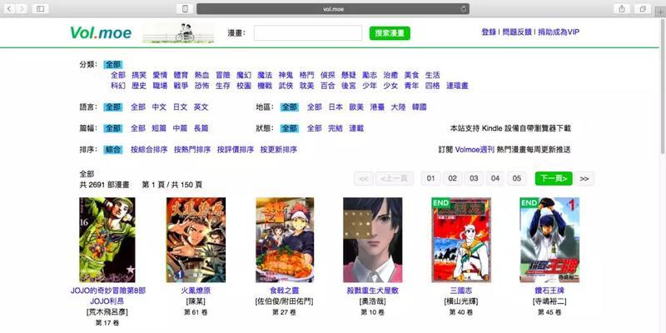Open the Volmoe週刊 subscription link
Viewport: 666px width, 333px height.
(x=475, y=150)
